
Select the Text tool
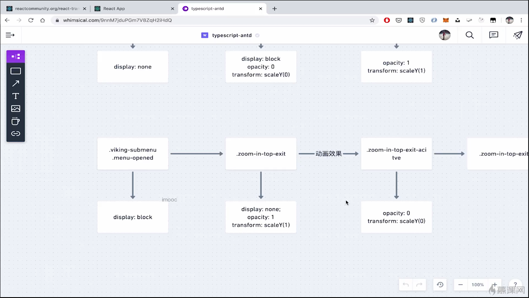[x=16, y=96]
